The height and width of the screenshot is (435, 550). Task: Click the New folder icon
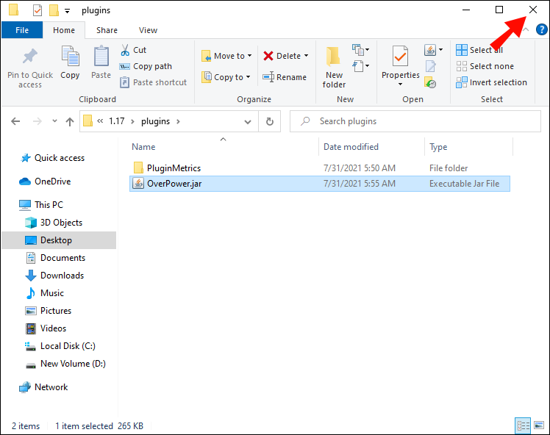coord(333,57)
